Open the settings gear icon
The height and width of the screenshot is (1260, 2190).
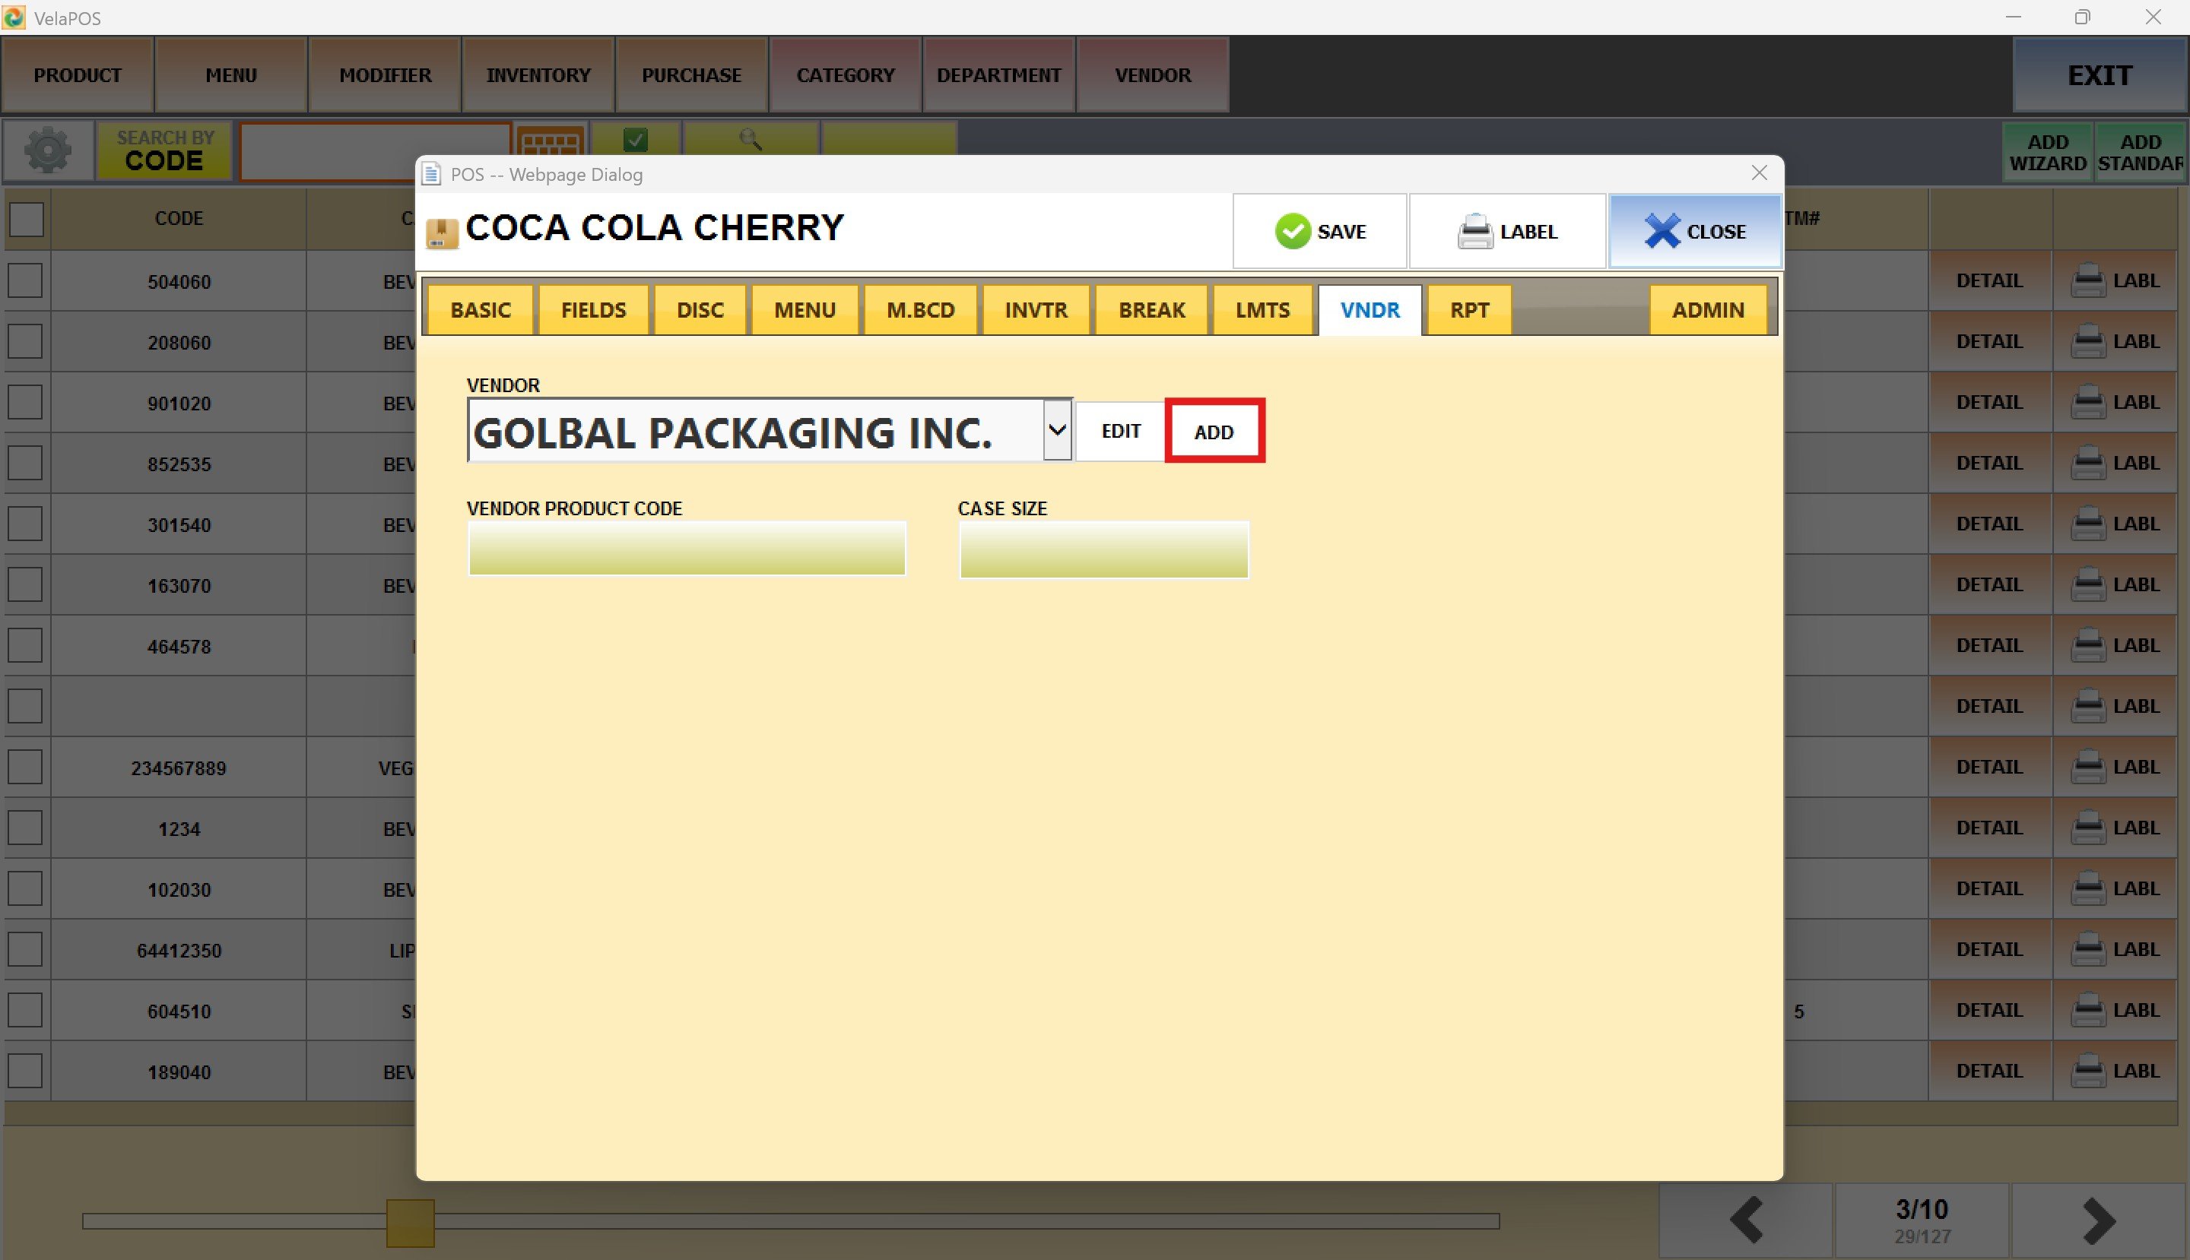[48, 150]
